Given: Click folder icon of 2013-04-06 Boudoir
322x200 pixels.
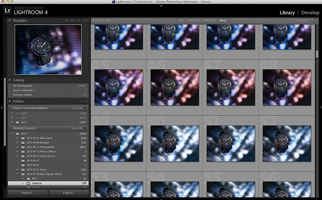Looking at the screenshot, I should [x=23, y=142].
